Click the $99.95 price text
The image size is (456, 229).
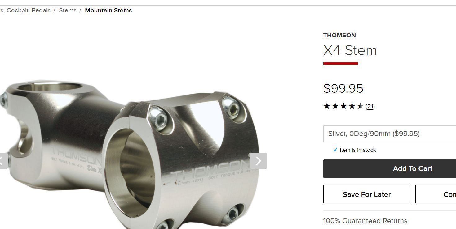pyautogui.click(x=343, y=88)
